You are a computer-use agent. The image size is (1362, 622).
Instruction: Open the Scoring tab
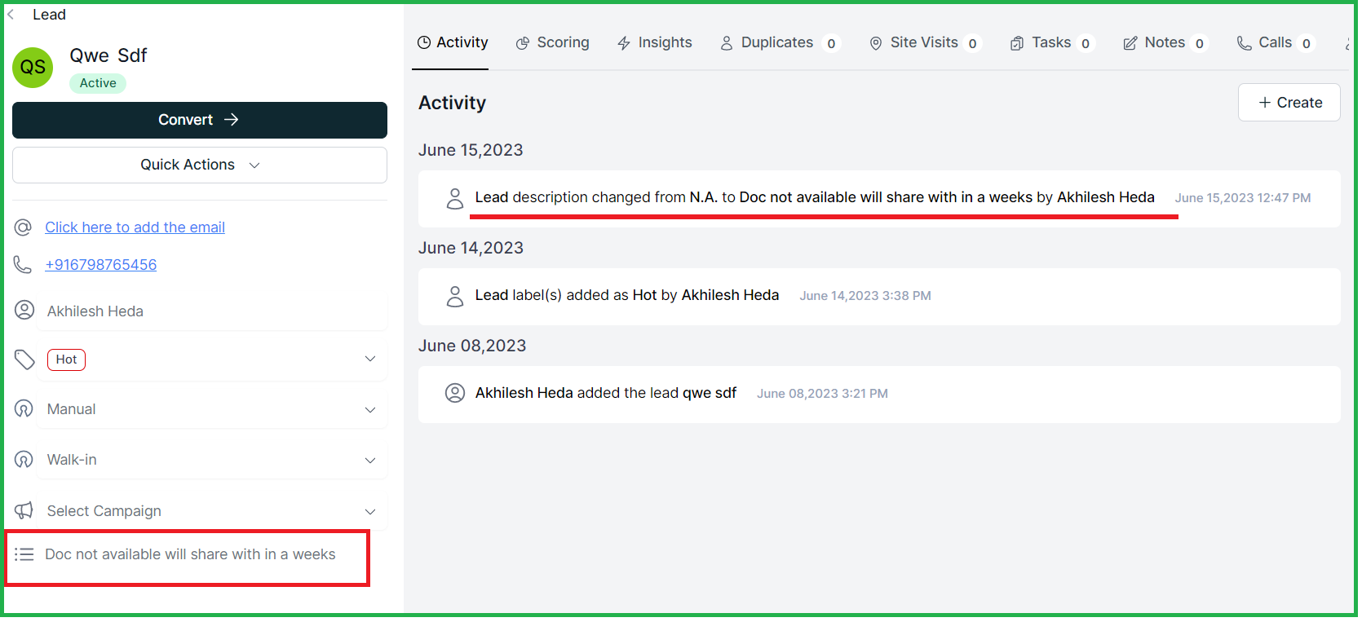coord(553,42)
